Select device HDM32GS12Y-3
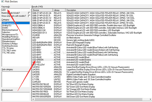 point(92,33)
